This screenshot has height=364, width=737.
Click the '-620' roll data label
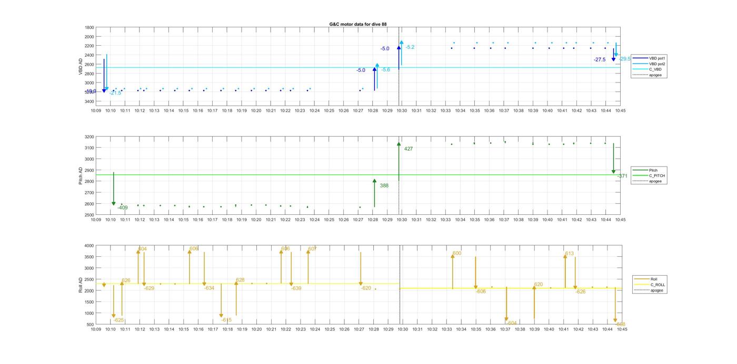[x=366, y=288]
